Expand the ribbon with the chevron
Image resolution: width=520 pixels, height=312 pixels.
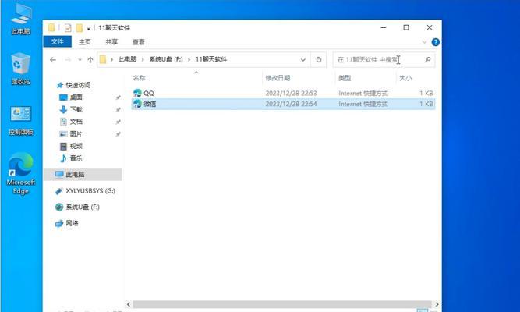pos(424,42)
